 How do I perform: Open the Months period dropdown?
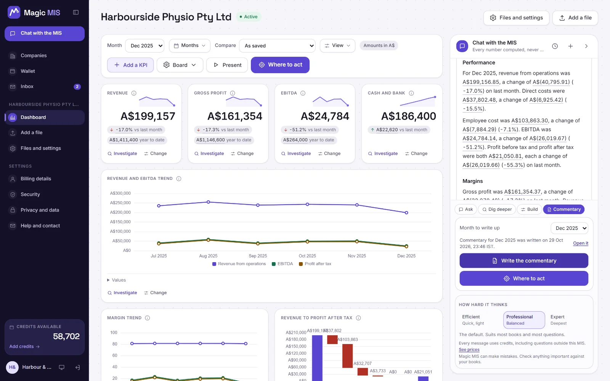tap(189, 46)
